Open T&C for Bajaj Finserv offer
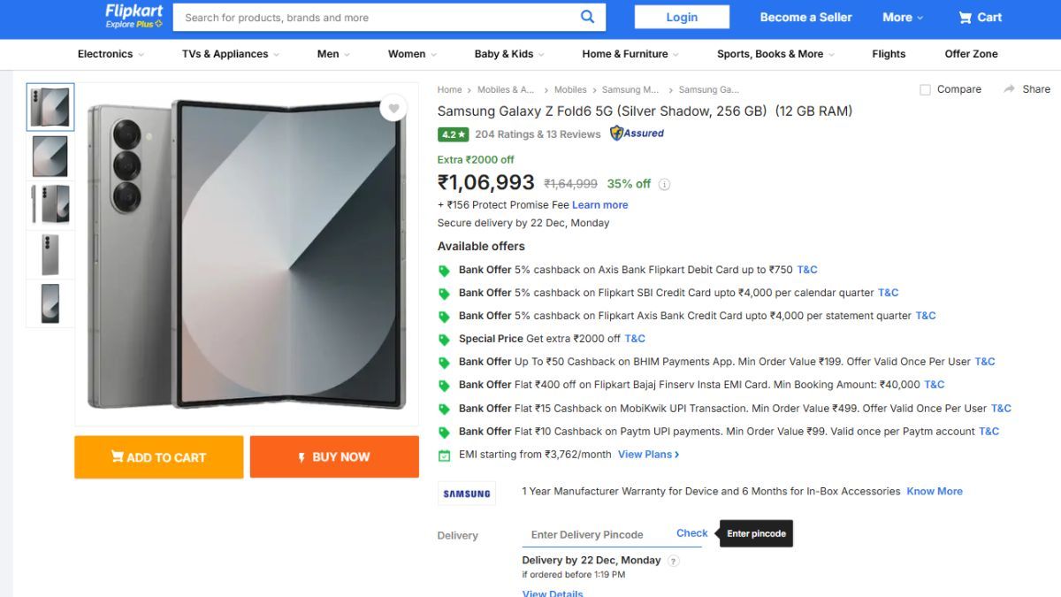Screen dimensions: 1061x597 935,385
